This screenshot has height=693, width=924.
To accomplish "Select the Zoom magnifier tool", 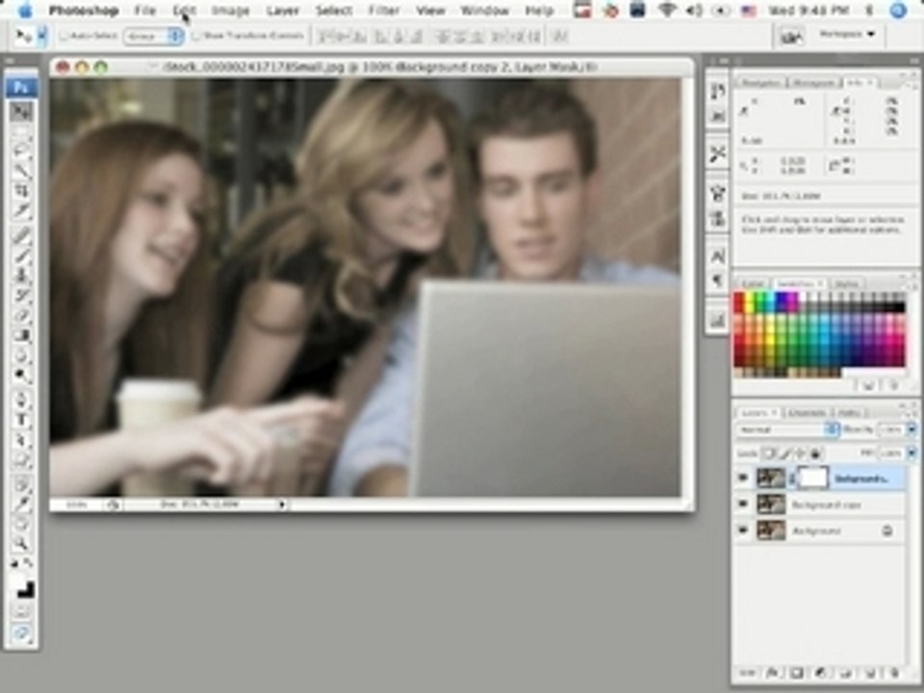I will pos(21,543).
